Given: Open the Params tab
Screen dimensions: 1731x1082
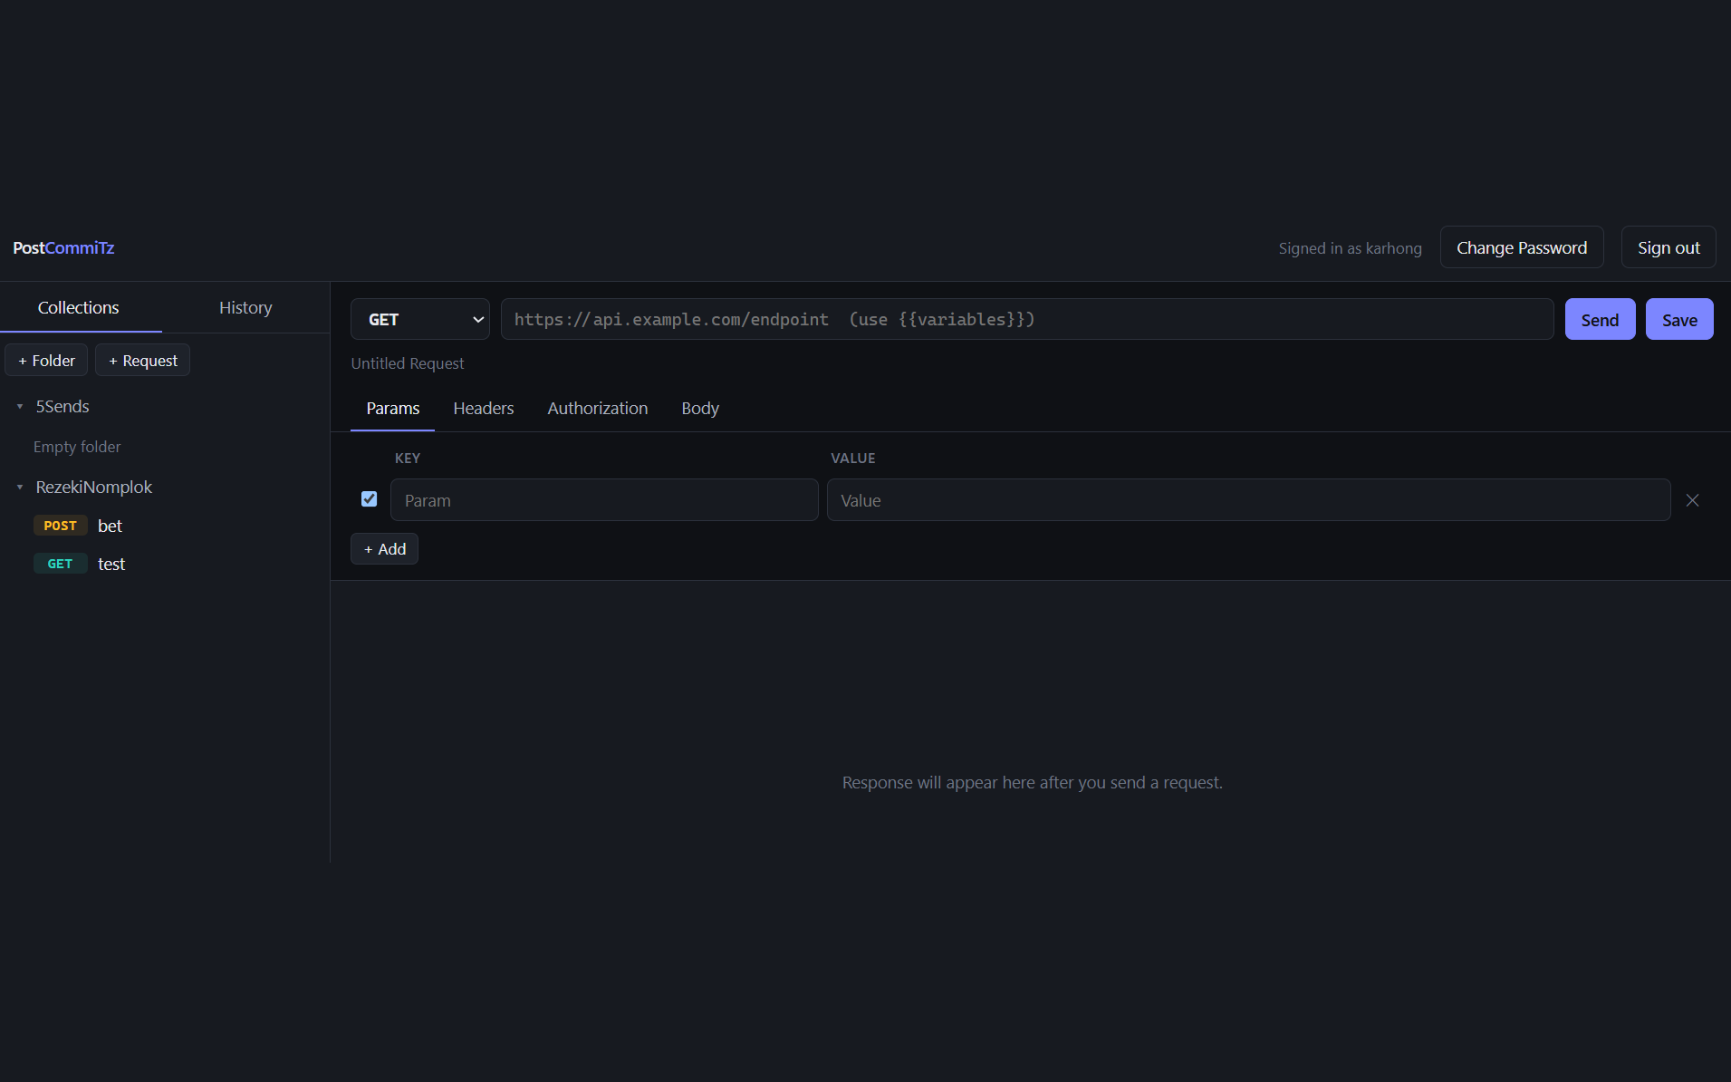Looking at the screenshot, I should point(393,409).
